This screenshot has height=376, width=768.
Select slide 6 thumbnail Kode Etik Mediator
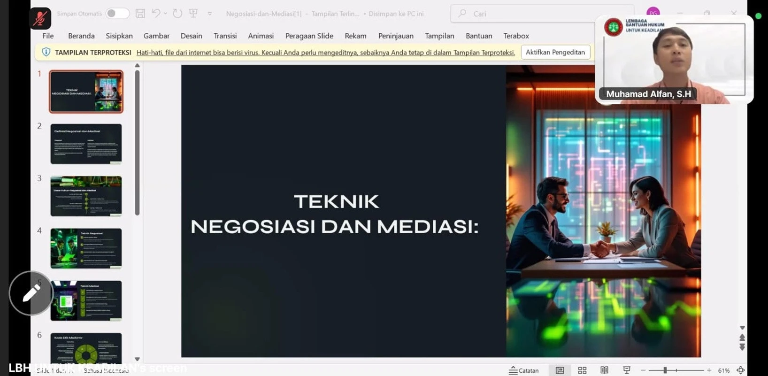click(x=86, y=348)
